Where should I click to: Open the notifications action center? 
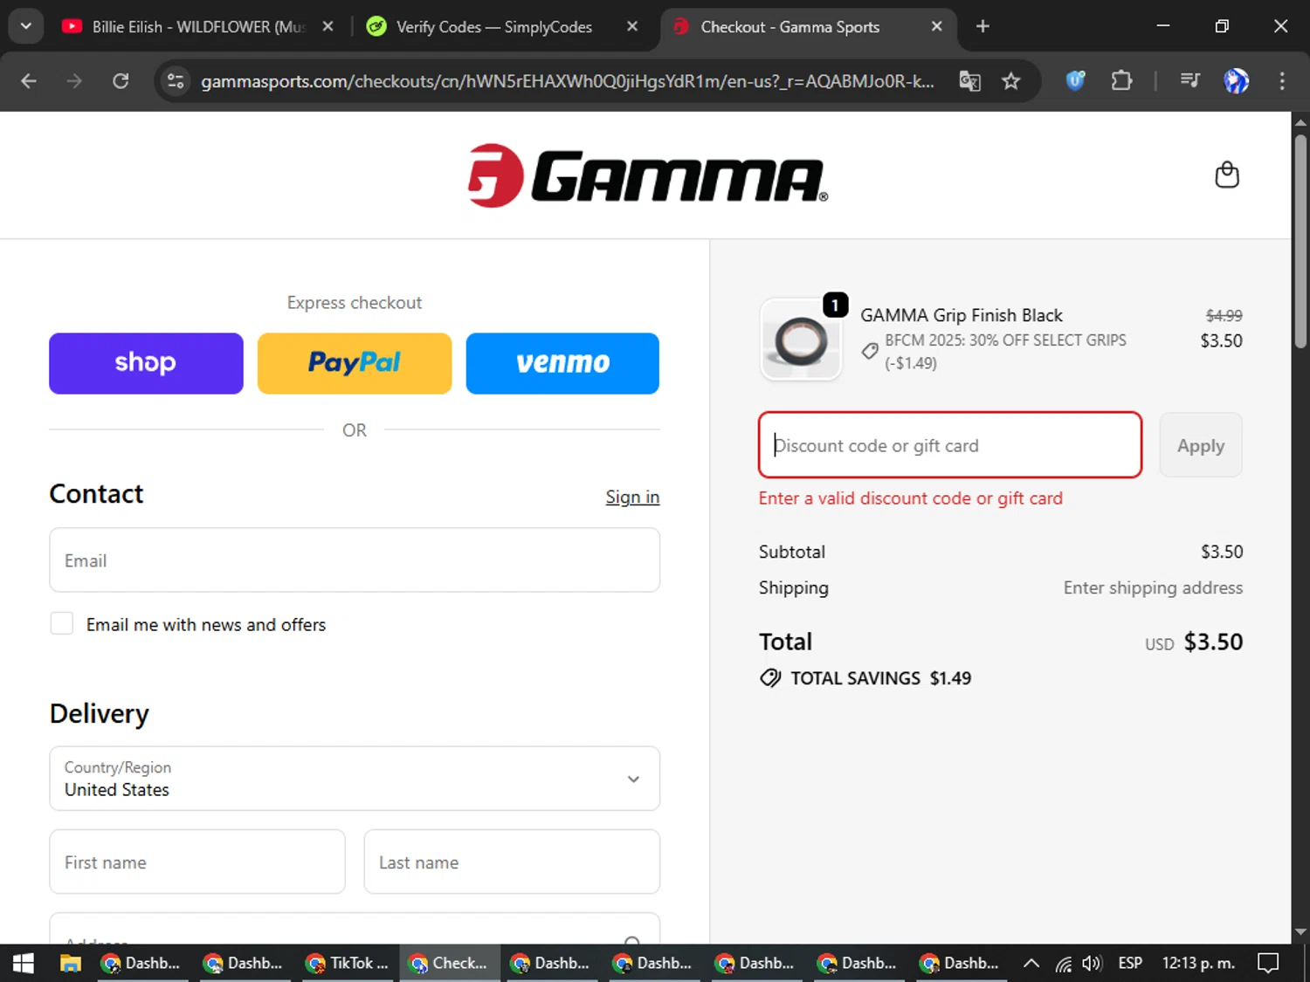click(x=1268, y=964)
